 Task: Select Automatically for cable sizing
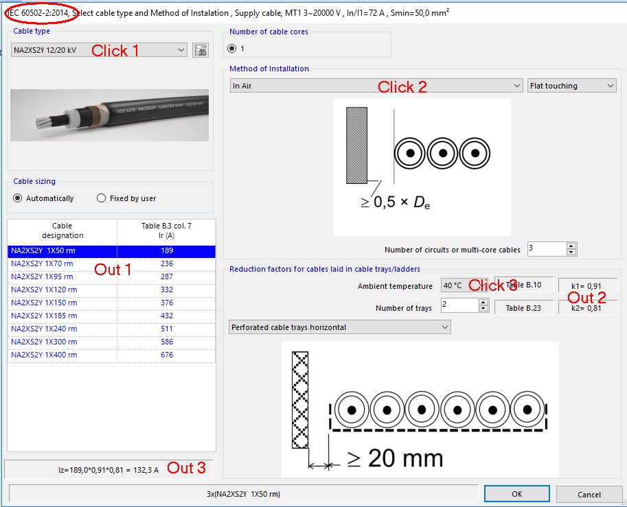[17, 198]
